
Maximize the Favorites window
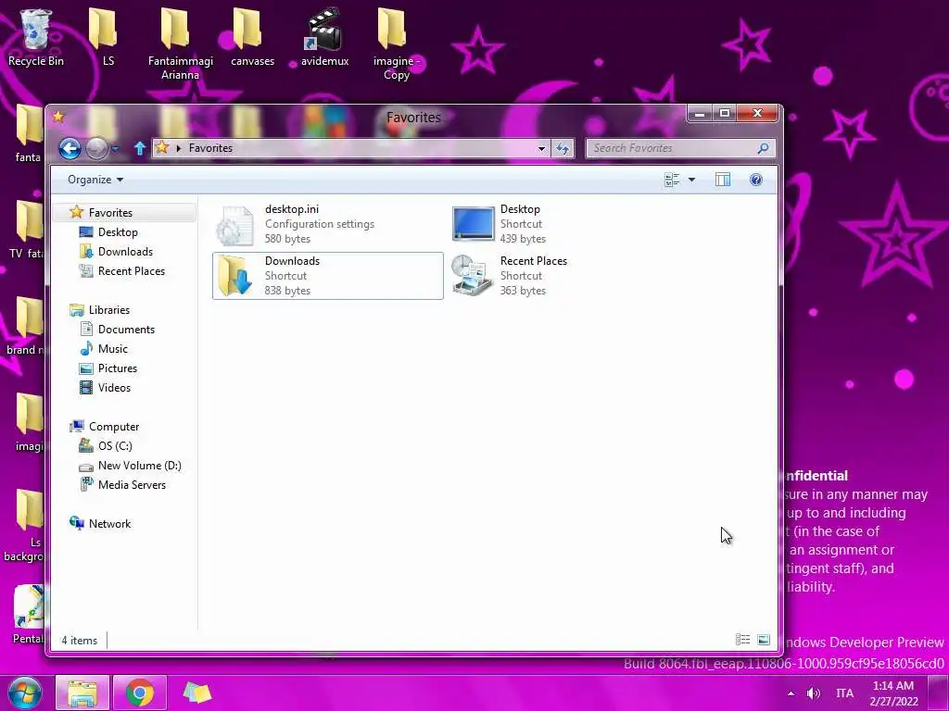(725, 113)
